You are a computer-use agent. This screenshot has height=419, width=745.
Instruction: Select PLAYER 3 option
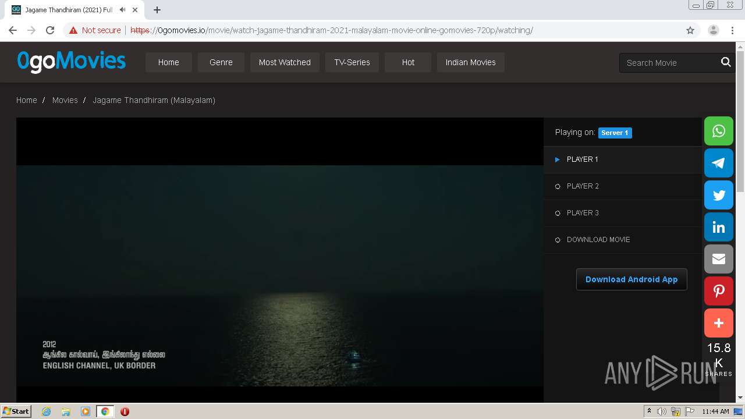(x=623, y=213)
